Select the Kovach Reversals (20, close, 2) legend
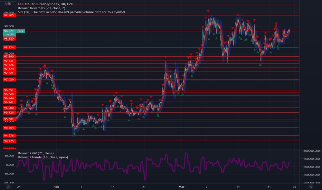322x190 pixels. click(x=42, y=8)
